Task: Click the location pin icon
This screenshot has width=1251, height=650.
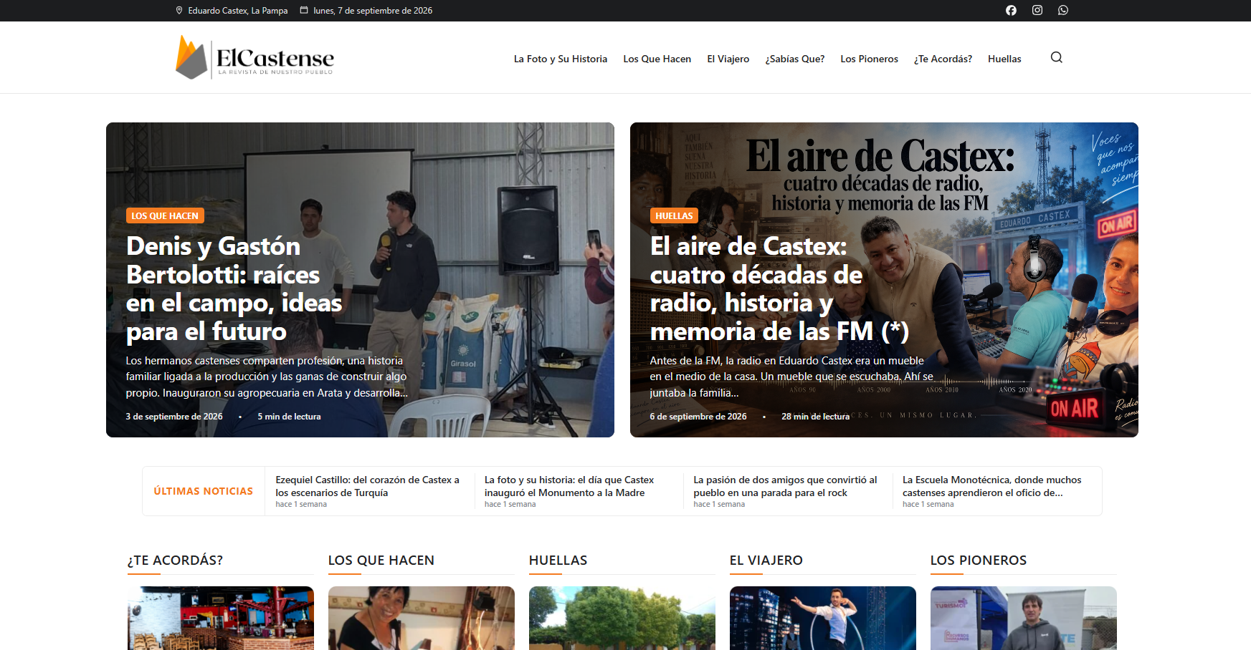Action: (x=179, y=10)
